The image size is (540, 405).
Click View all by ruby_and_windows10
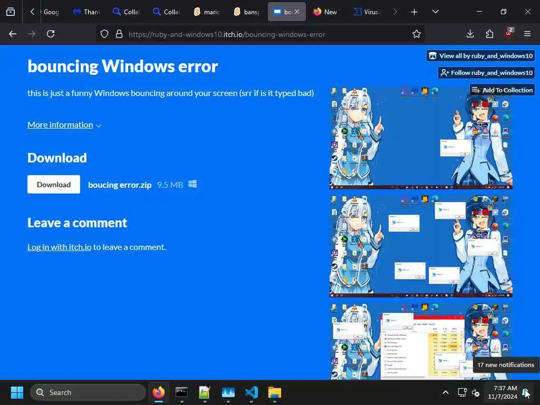click(481, 56)
